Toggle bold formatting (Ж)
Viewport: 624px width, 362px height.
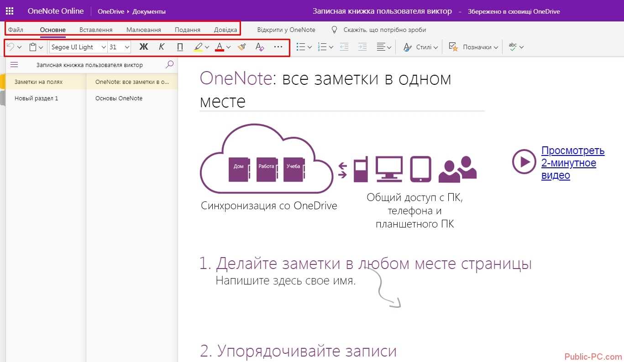(x=144, y=47)
